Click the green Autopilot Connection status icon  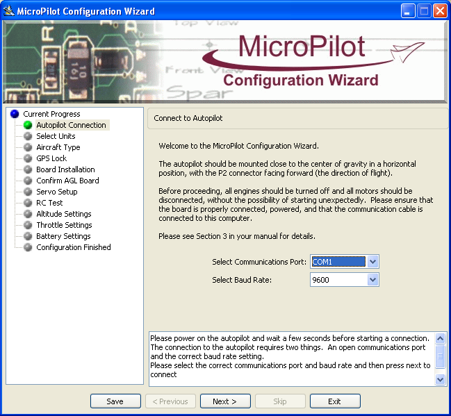point(28,125)
